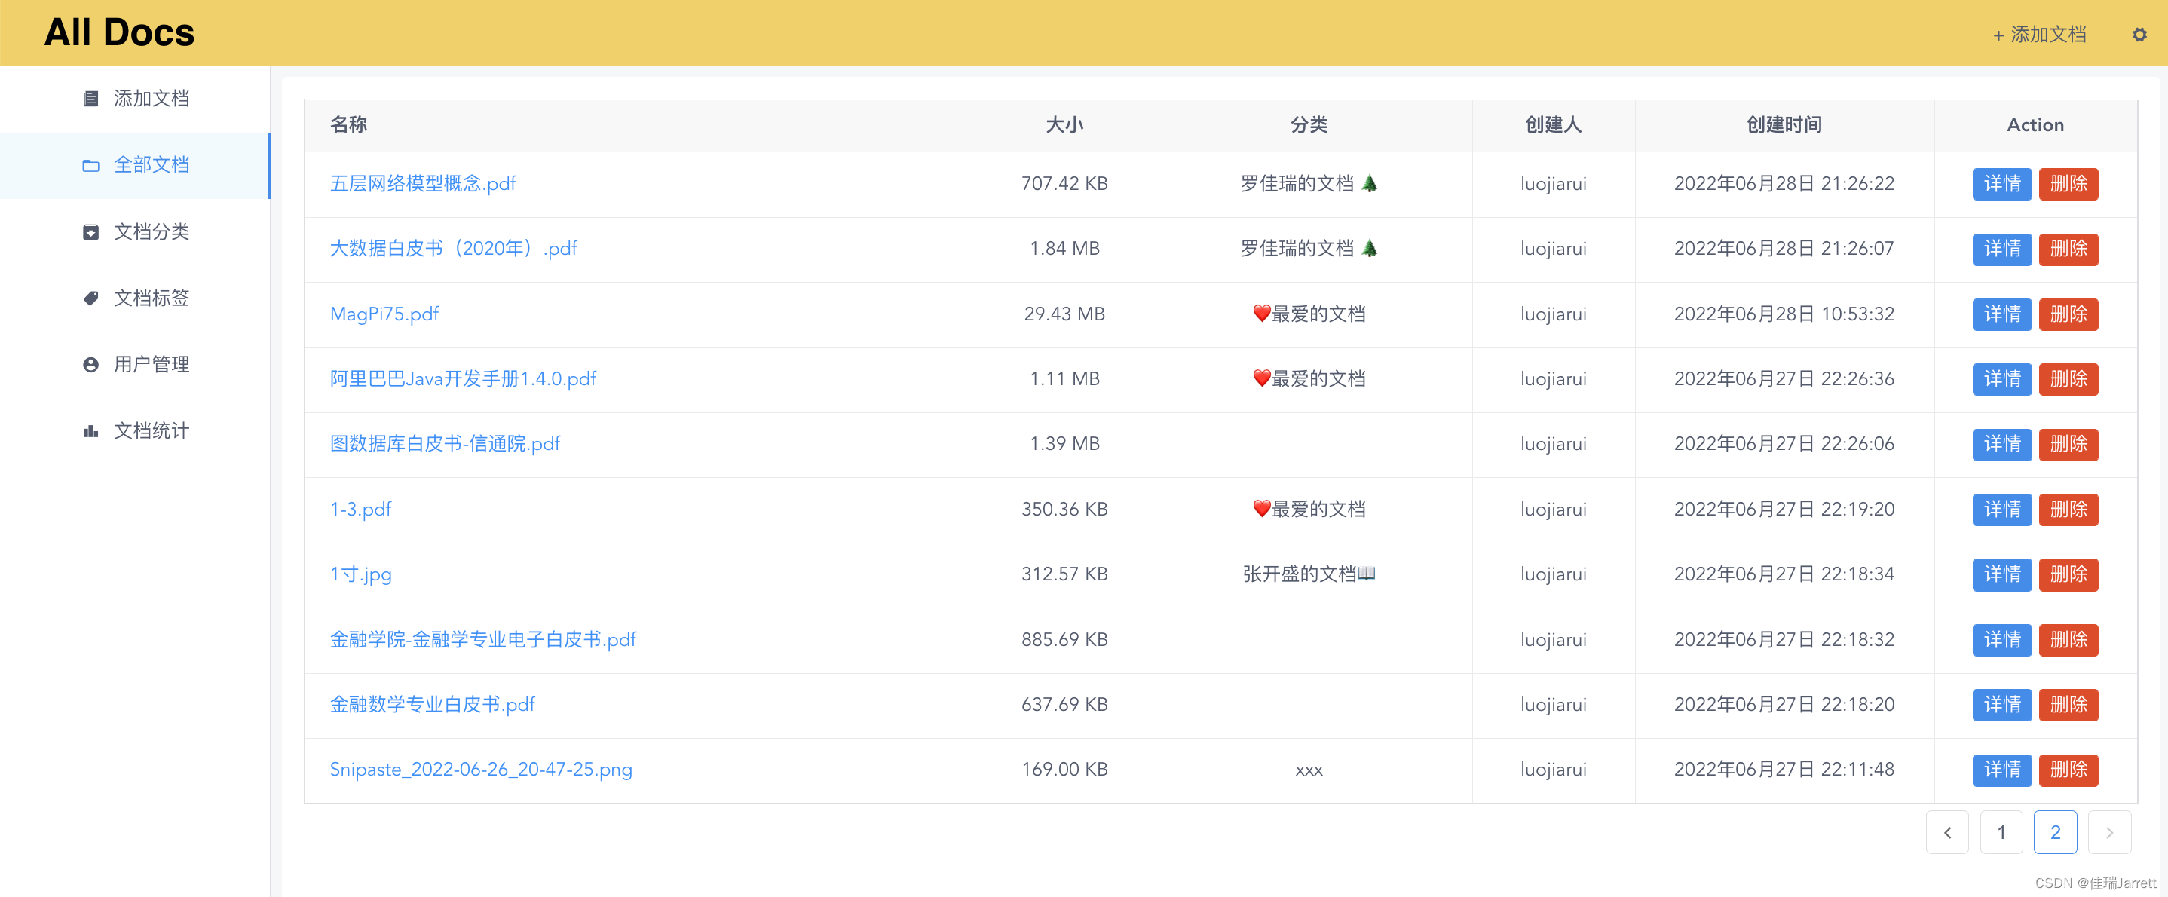Click the 用户管理 user icon in sidebar
Screen dimensions: 2168x897
(x=91, y=364)
